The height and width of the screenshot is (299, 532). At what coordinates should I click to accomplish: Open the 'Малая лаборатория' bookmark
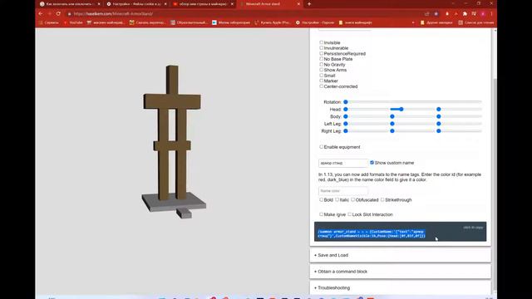pyautogui.click(x=231, y=22)
